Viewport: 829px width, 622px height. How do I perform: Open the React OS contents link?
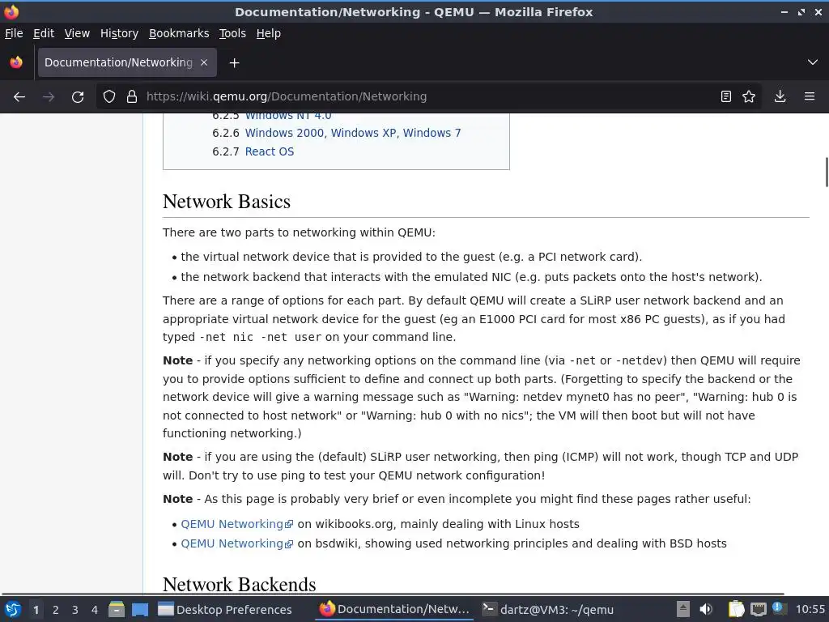point(269,151)
